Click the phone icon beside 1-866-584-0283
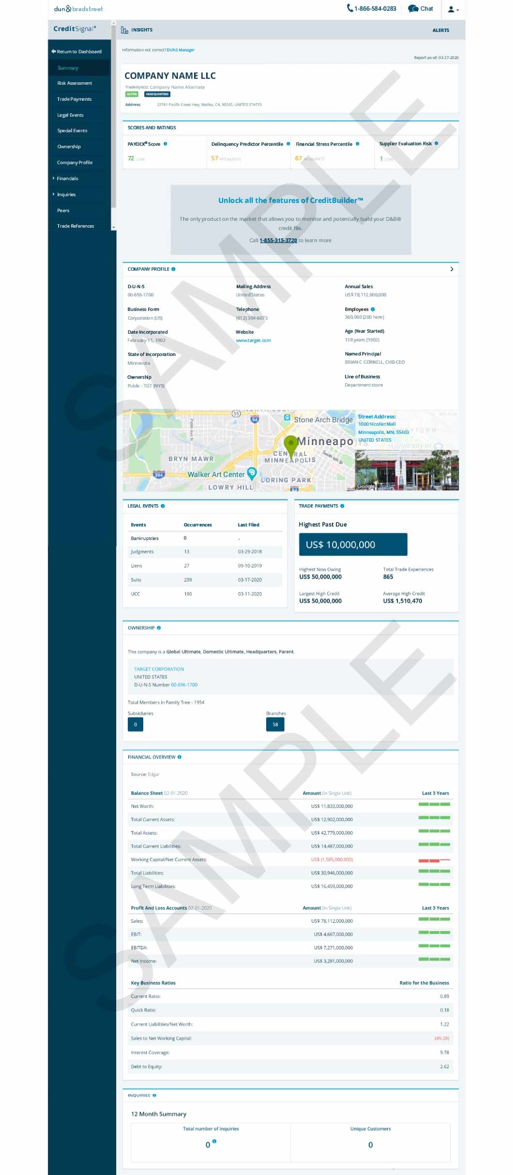The height and width of the screenshot is (1175, 513). tap(349, 8)
